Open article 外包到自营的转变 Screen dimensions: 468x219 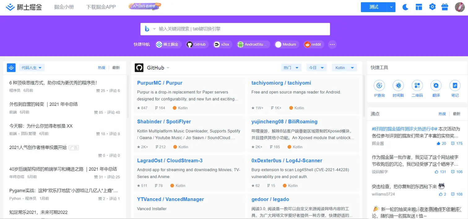(44, 104)
